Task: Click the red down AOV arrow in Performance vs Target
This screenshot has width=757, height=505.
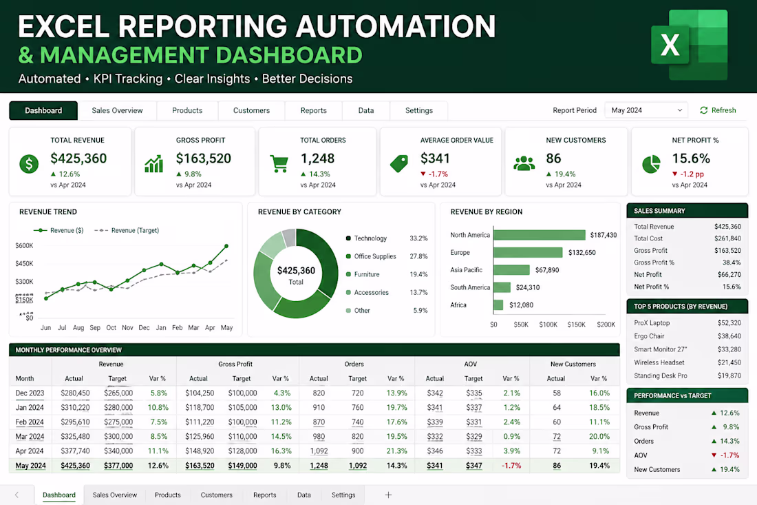Action: point(714,455)
